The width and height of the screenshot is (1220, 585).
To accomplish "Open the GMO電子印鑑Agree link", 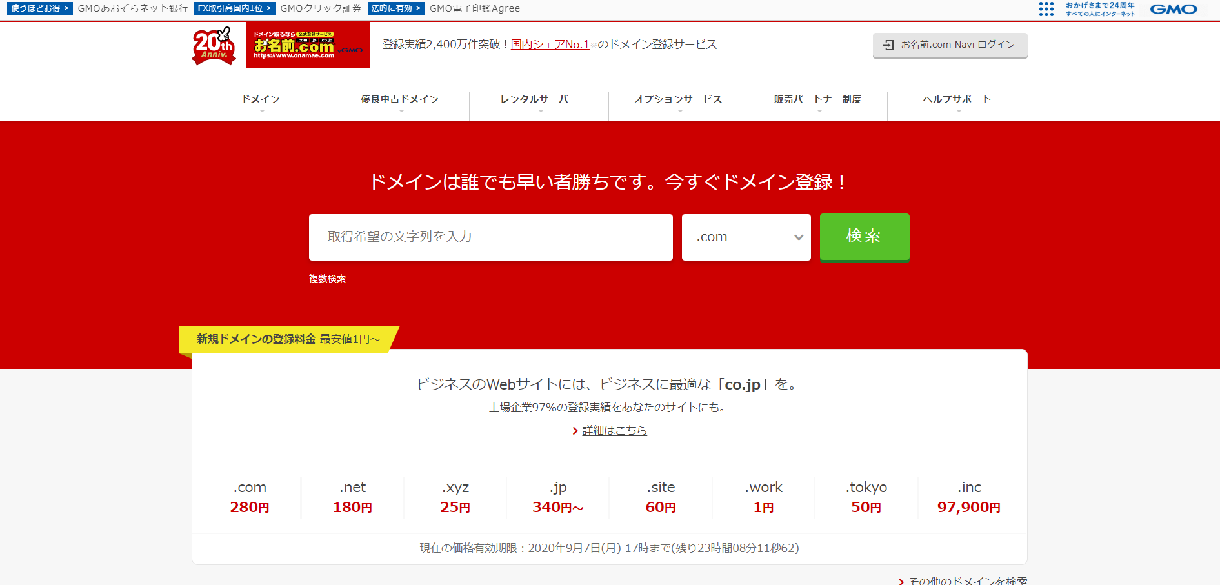I will point(475,8).
